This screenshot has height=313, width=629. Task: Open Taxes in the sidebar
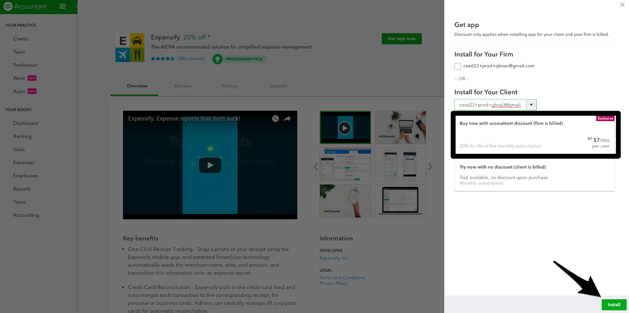click(19, 202)
